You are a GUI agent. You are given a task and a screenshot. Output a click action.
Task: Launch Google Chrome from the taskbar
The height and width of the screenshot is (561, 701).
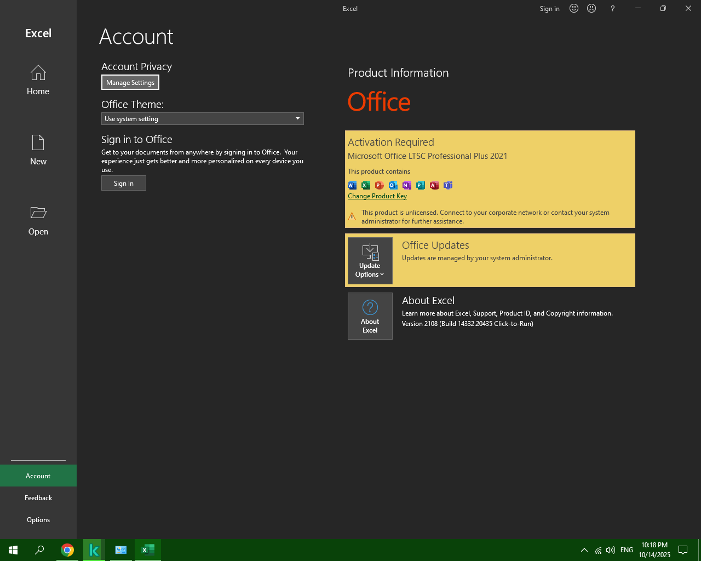click(67, 550)
